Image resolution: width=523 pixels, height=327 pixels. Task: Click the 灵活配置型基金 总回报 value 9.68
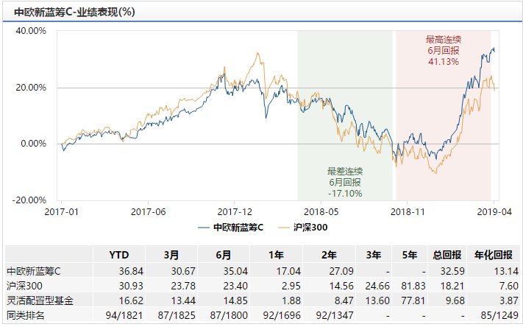(455, 300)
